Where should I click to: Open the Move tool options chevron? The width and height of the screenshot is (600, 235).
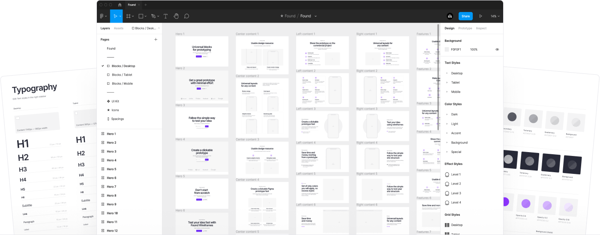click(x=120, y=16)
